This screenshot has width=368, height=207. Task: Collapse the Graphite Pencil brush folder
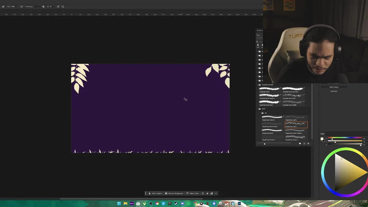pyautogui.click(x=257, y=85)
